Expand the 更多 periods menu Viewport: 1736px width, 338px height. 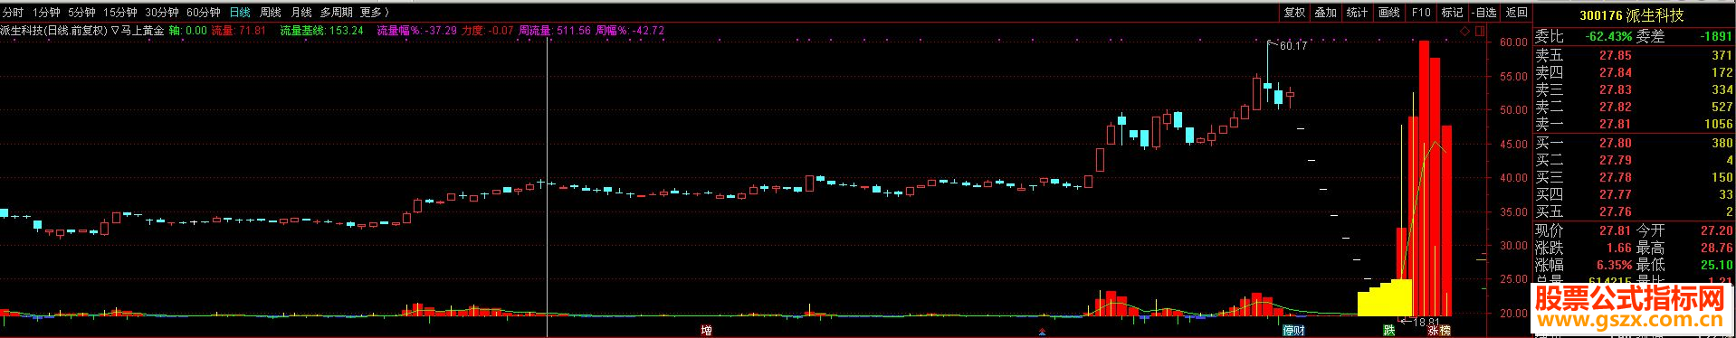374,13
